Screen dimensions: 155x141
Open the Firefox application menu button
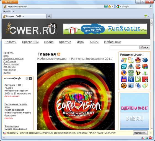[x=10, y=2]
